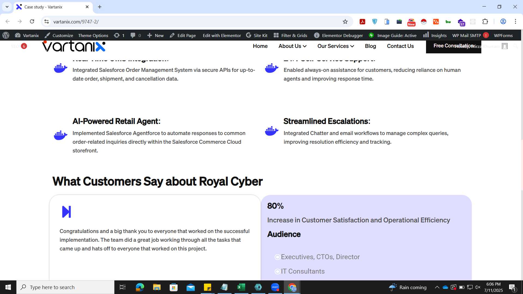Click the muted volume icon in tray
This screenshot has height=294, width=523.
coord(478,287)
